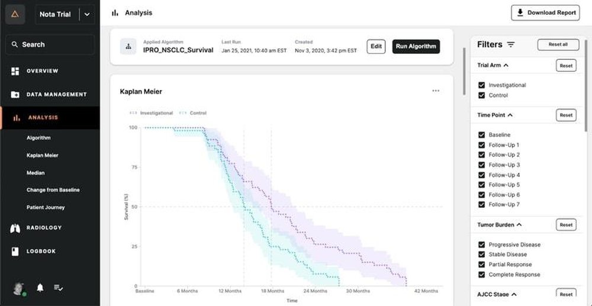Image resolution: width=592 pixels, height=306 pixels.
Task: Uncheck the Follow-Up 3 time point
Action: 481,165
